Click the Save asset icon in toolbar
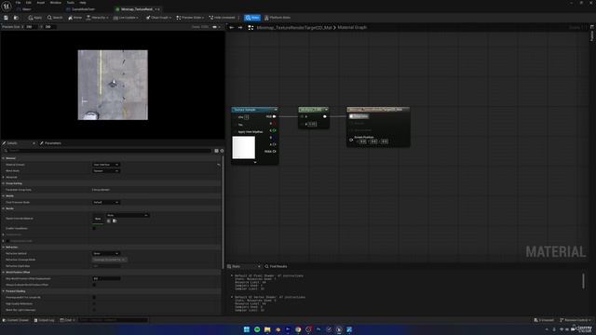This screenshot has width=596, height=335. (x=6, y=18)
